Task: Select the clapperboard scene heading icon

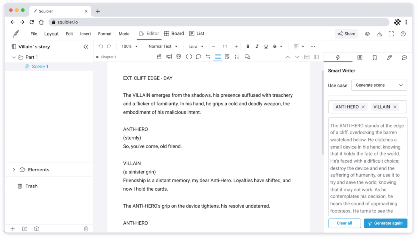Action: tap(159, 57)
